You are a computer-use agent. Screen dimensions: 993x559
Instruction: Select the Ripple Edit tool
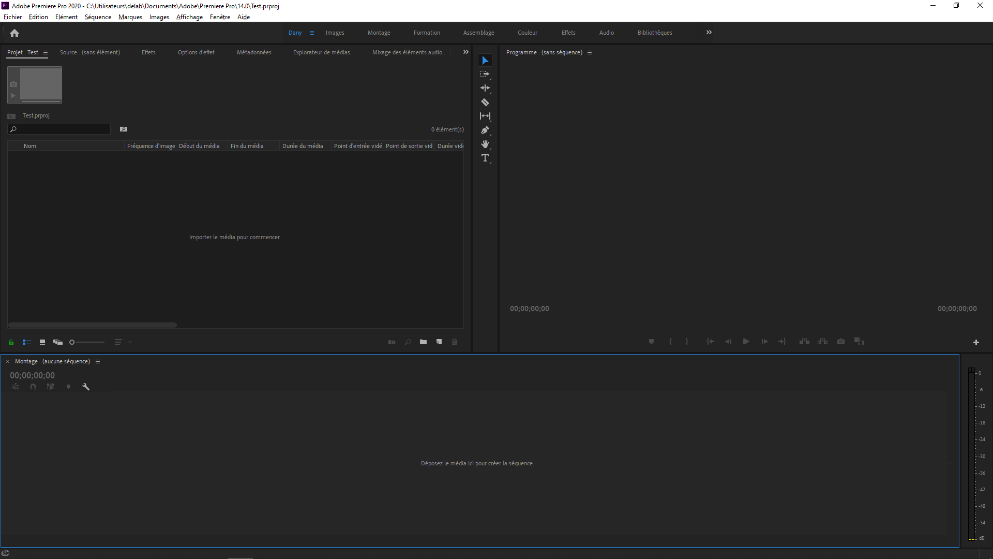(x=485, y=88)
